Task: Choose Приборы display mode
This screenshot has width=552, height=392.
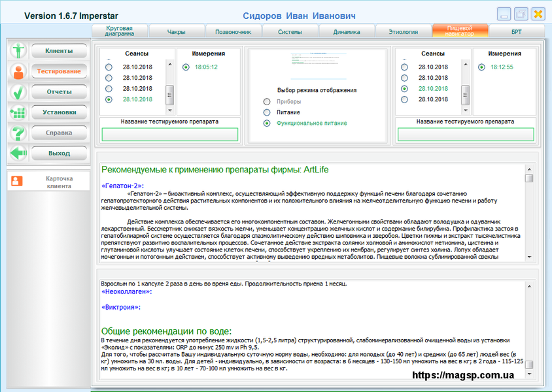Action: tap(267, 102)
